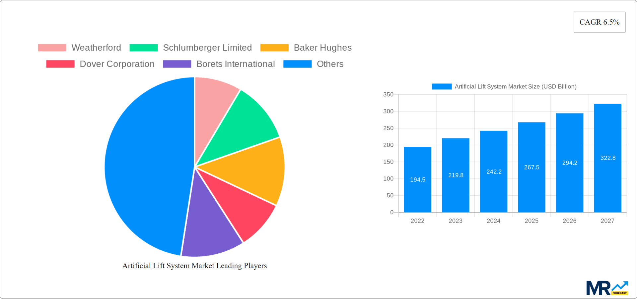The width and height of the screenshot is (637, 299).
Task: Toggle the Borets International legend entry
Action: pyautogui.click(x=236, y=64)
